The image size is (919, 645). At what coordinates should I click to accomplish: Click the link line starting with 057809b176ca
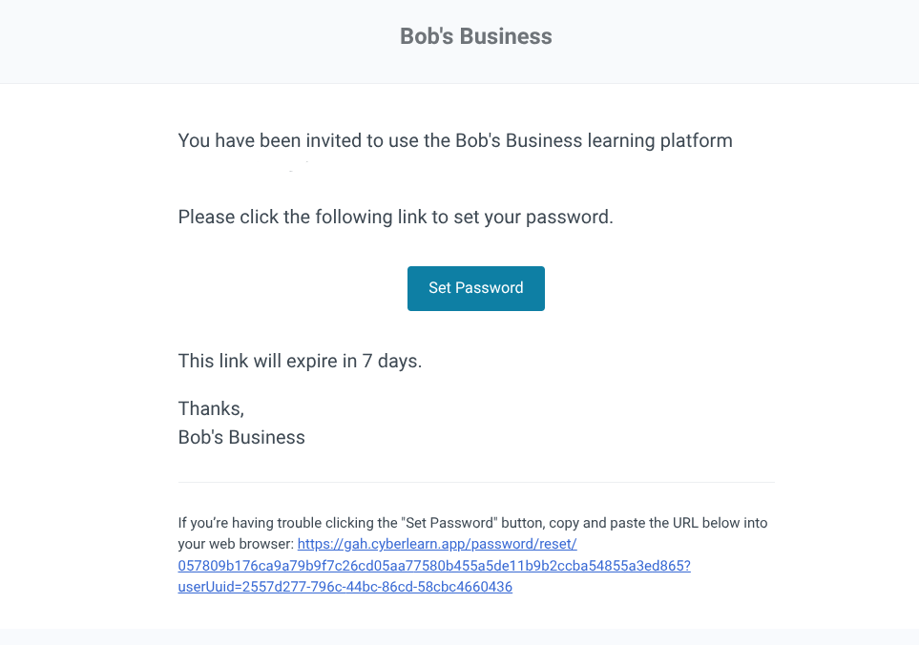click(x=434, y=565)
